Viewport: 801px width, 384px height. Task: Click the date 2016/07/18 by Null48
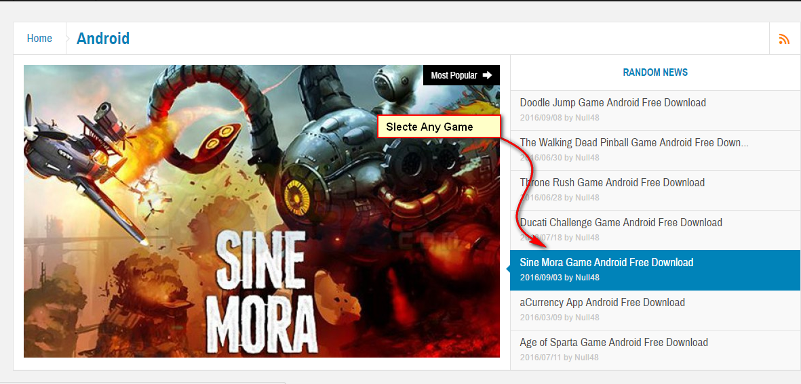coord(560,238)
